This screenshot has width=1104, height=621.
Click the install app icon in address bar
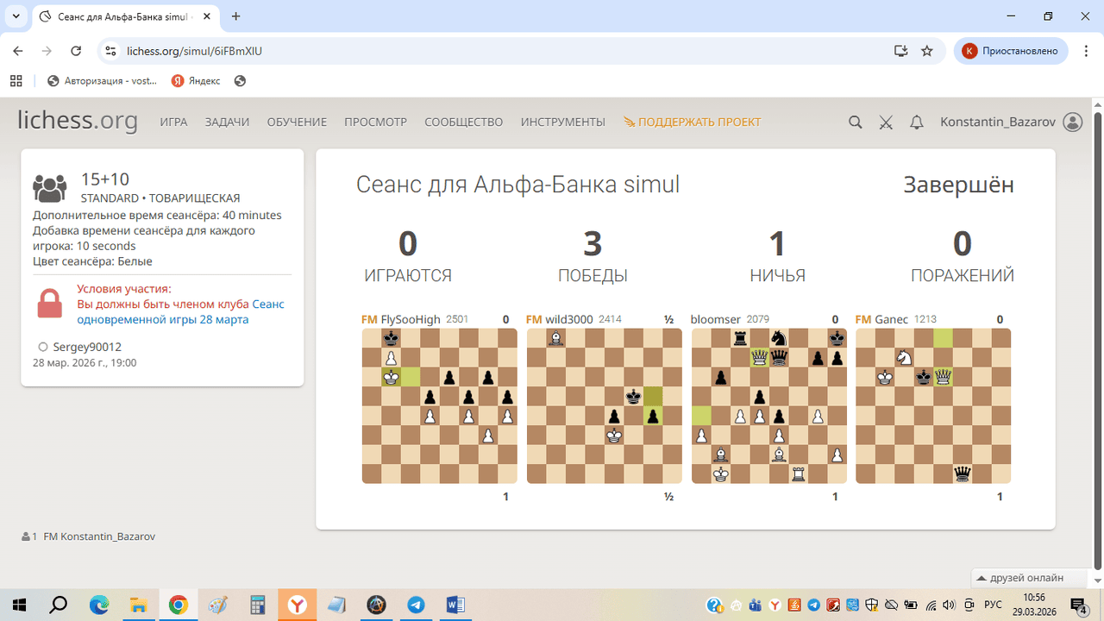click(901, 51)
